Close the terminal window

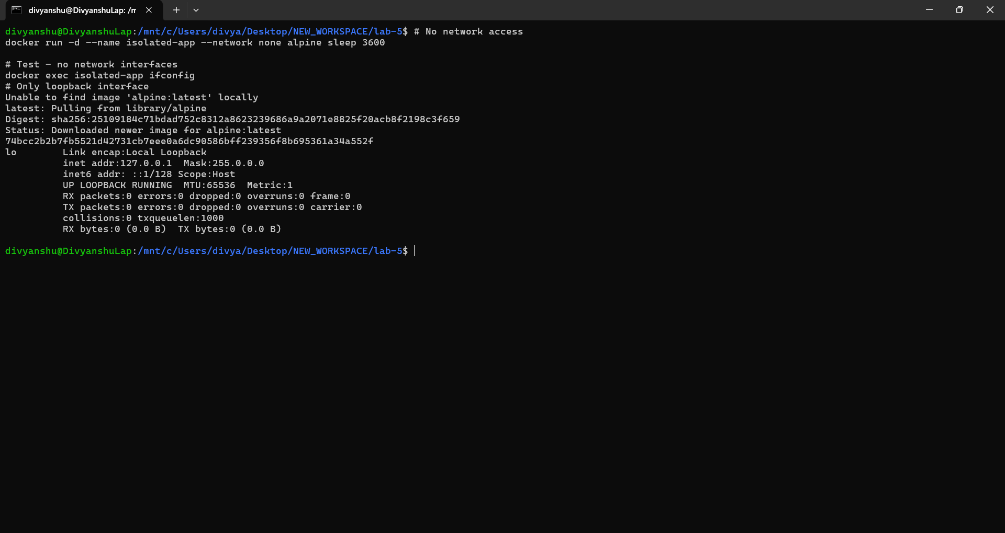point(989,10)
